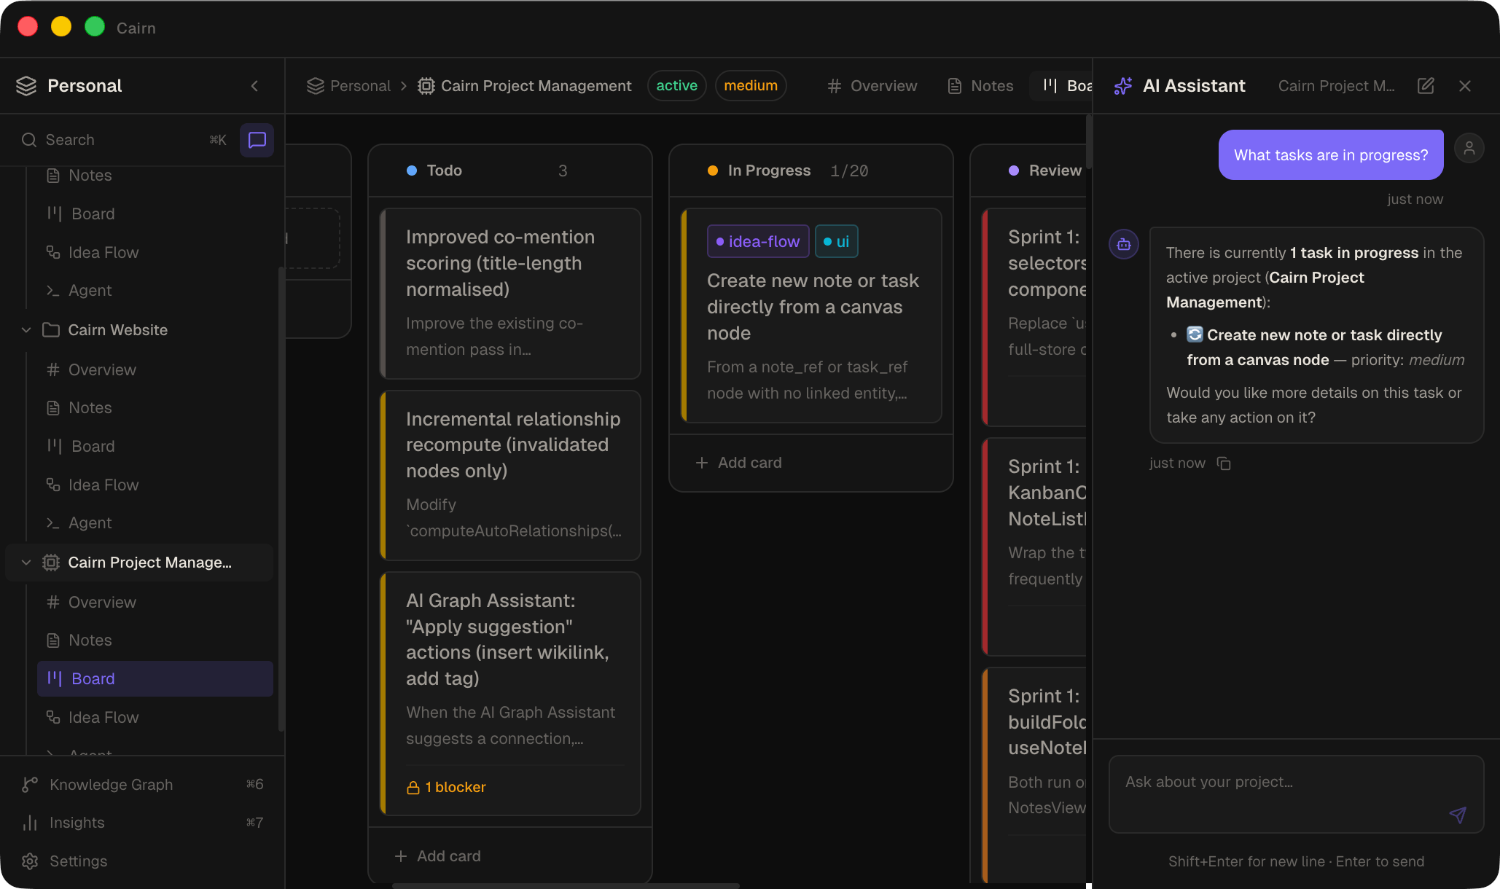Click the Cairn Project Manage chip icon in sidebar
1500x889 pixels.
tap(51, 563)
